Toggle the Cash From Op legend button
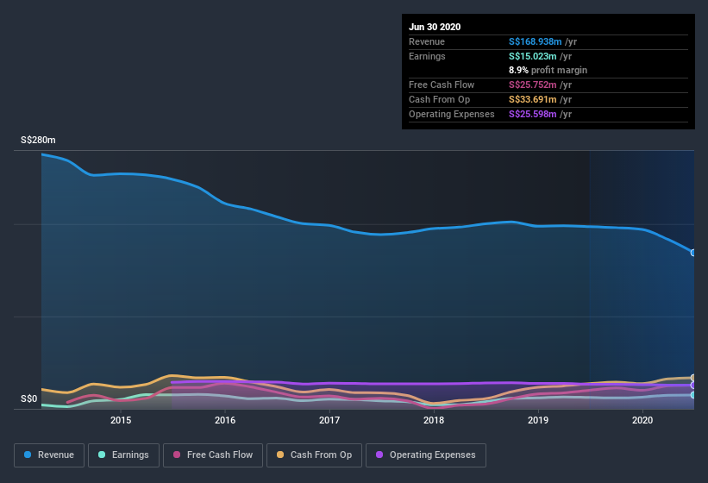Screen dimensions: 708x483 click(x=314, y=455)
